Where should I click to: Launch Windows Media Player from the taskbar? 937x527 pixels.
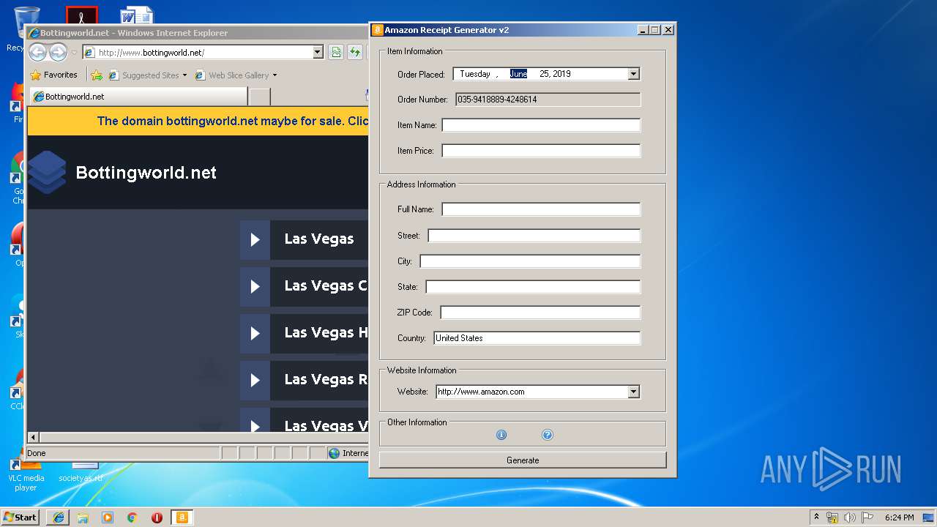pyautogui.click(x=108, y=517)
